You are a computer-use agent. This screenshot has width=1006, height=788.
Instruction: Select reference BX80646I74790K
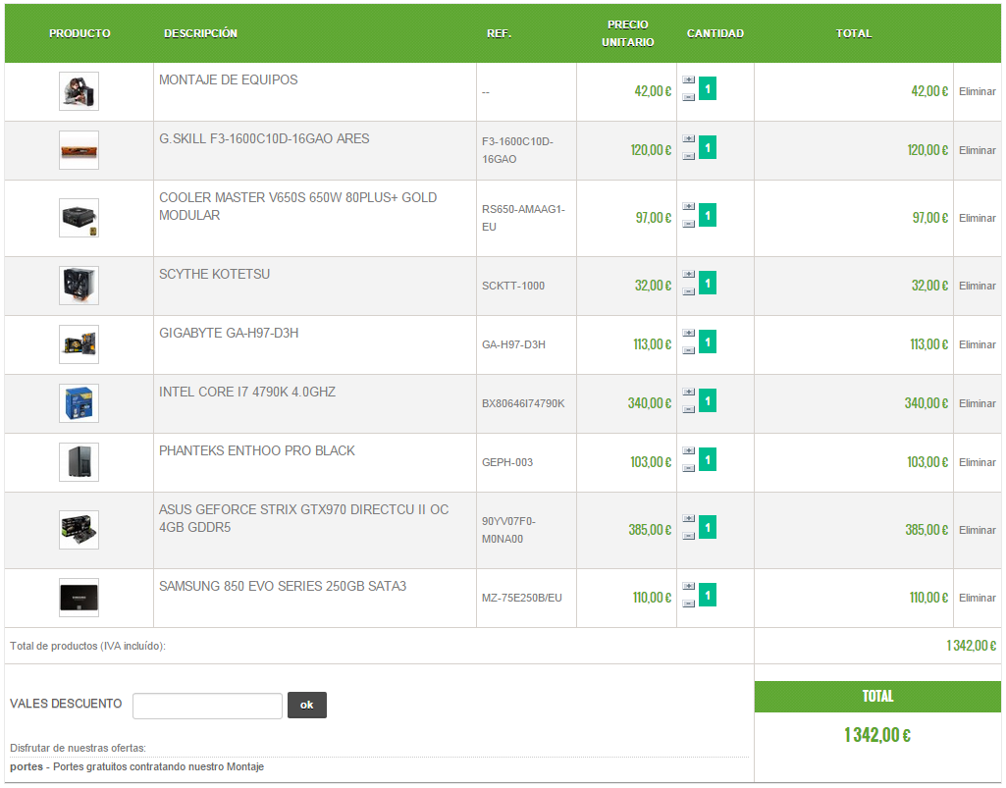(x=523, y=403)
